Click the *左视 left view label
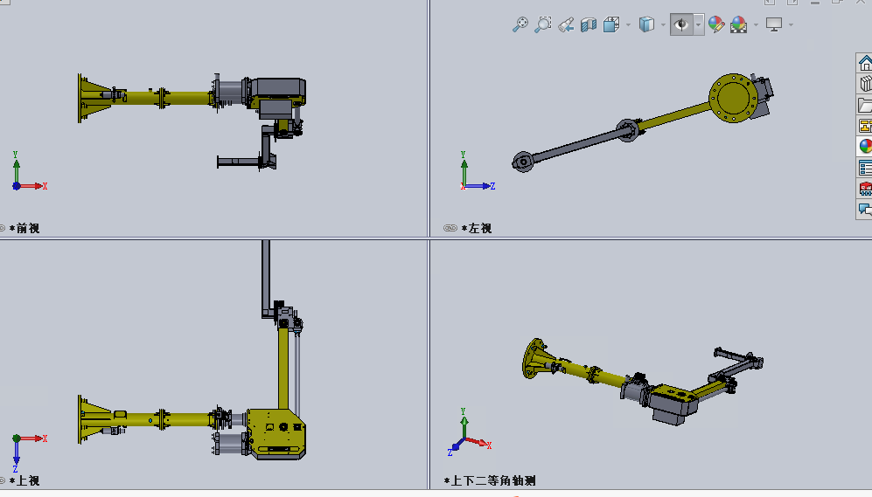The height and width of the screenshot is (497, 872). (477, 228)
